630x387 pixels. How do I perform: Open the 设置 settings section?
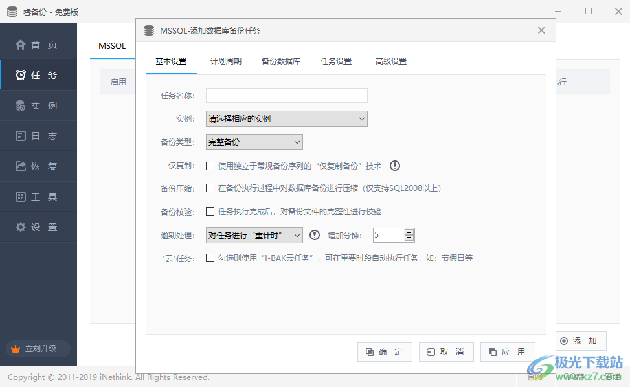click(x=38, y=227)
